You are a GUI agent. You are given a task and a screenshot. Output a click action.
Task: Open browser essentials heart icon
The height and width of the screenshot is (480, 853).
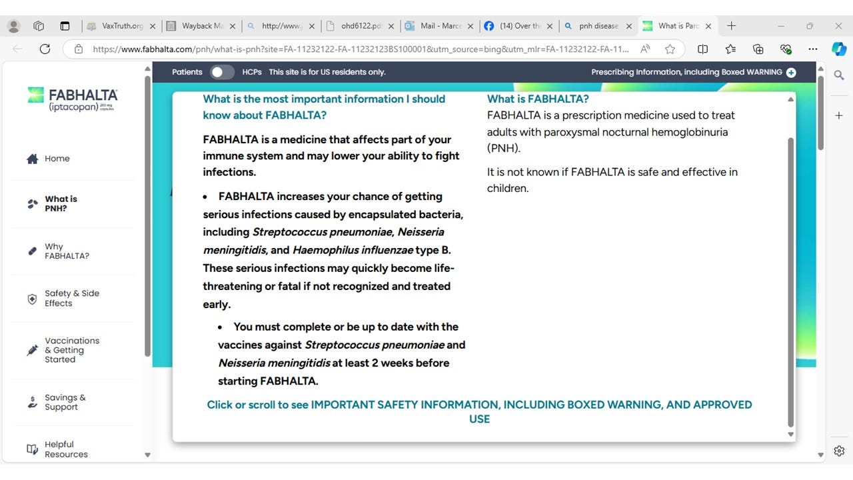tap(786, 49)
